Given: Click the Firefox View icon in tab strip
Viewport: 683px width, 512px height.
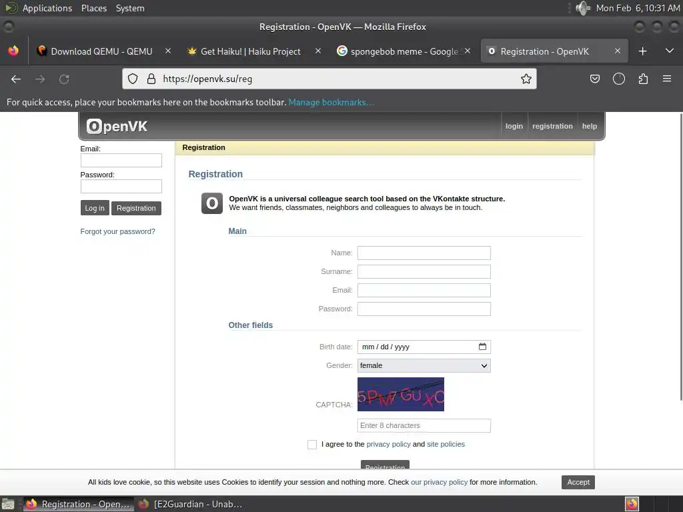Looking at the screenshot, I should (13, 51).
